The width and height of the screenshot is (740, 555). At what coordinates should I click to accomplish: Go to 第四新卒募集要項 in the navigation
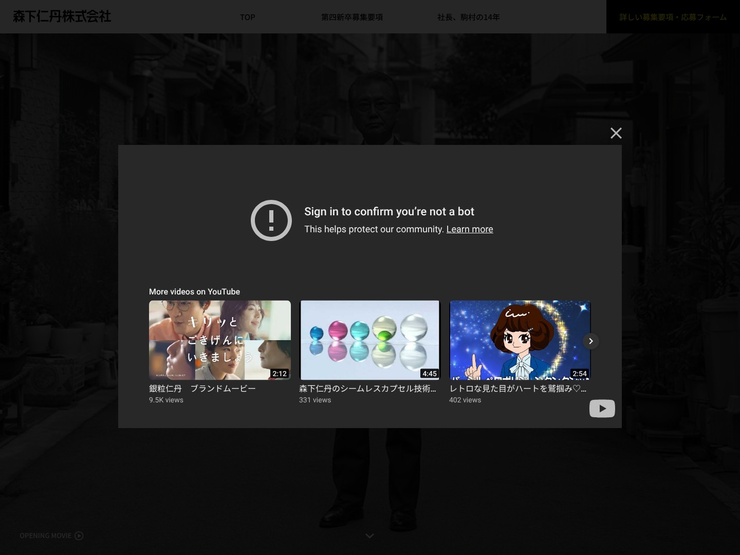pyautogui.click(x=352, y=17)
